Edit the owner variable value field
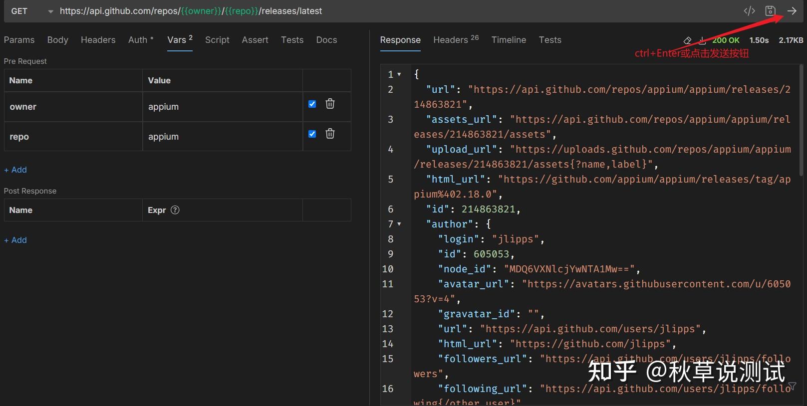 coord(222,107)
